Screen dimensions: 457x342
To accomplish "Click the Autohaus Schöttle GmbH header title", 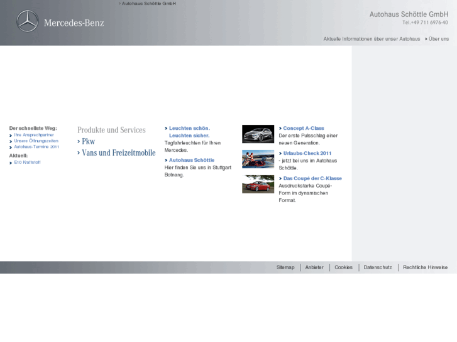I will point(409,14).
